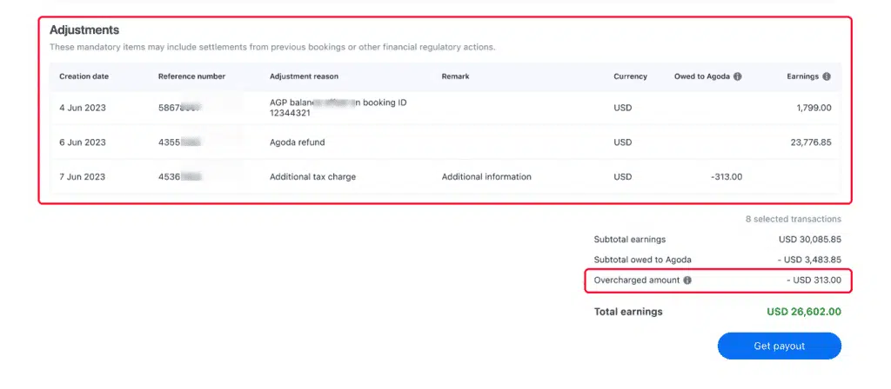Click the -313.00 owed to Agoda value

point(726,177)
